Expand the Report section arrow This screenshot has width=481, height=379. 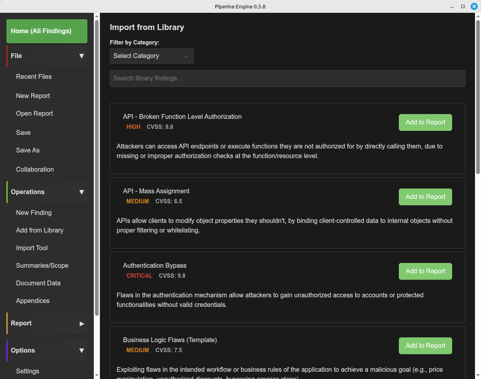(x=81, y=323)
